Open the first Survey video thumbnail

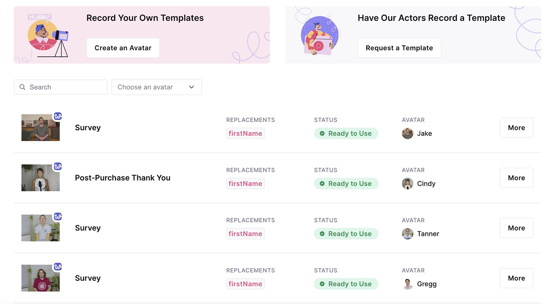[x=40, y=127]
